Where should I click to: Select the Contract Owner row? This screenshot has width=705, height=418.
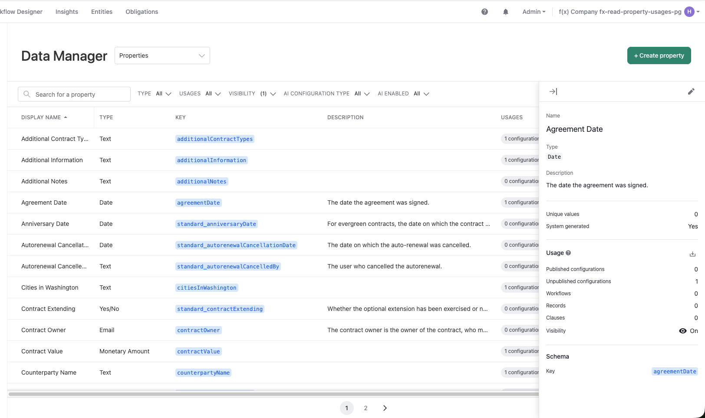(x=273, y=330)
